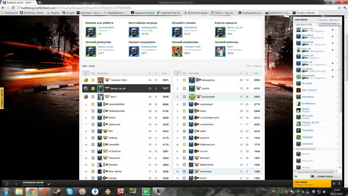
Task: Join BezZzBash's server via arrow icon
Action: coord(333,36)
